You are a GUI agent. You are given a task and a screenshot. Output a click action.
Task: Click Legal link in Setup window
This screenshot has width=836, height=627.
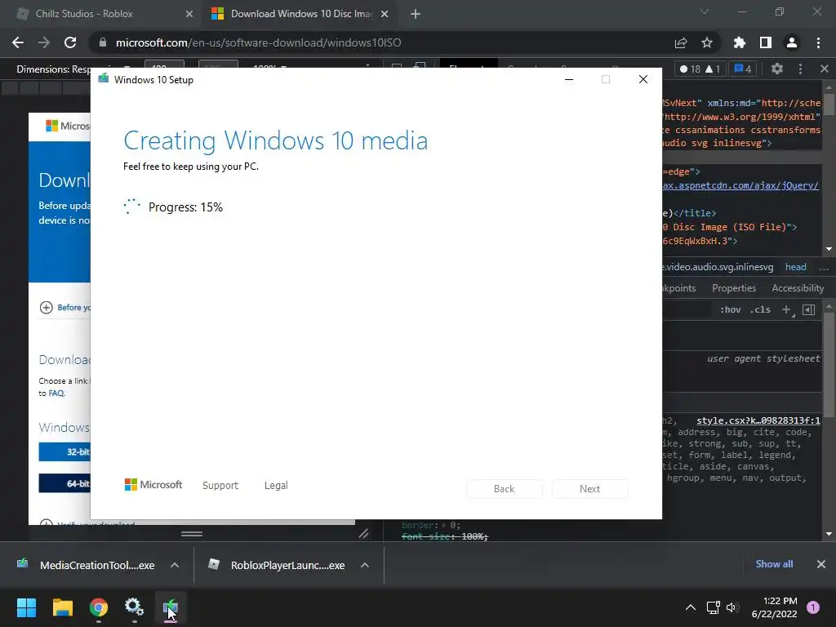tap(276, 486)
